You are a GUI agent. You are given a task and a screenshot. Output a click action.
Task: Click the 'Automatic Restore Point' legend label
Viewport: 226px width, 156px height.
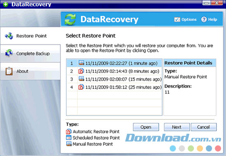[x=96, y=131]
